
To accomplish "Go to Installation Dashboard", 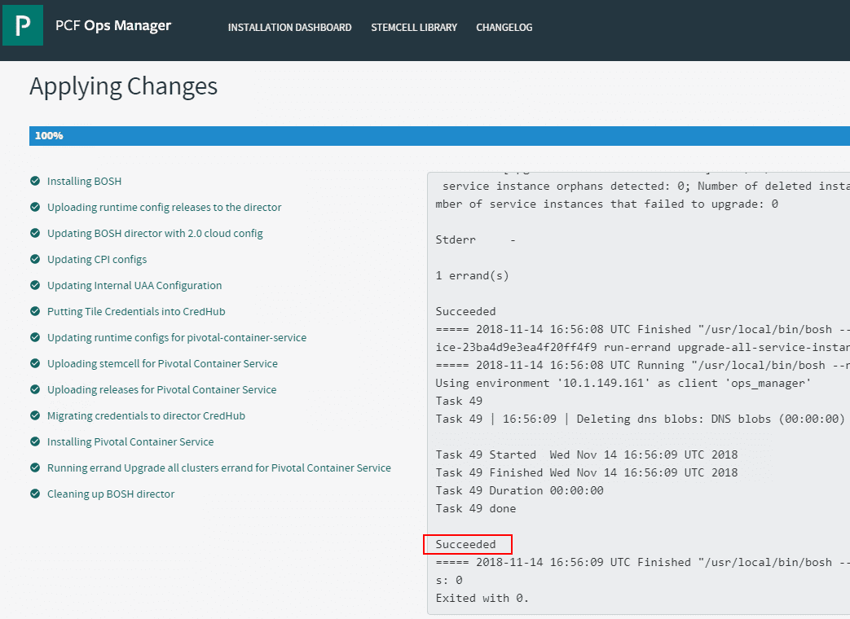I will [289, 27].
